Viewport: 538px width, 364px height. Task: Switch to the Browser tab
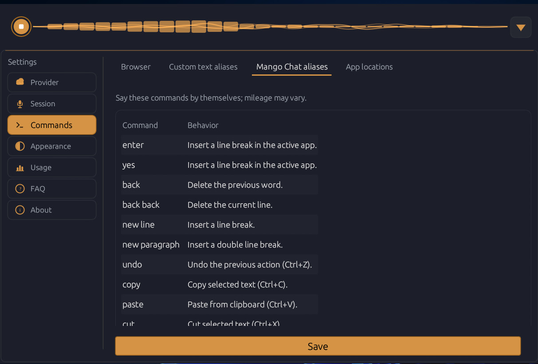click(136, 67)
